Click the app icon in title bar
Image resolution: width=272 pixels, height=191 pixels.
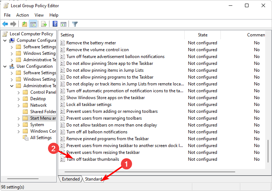point(6,6)
